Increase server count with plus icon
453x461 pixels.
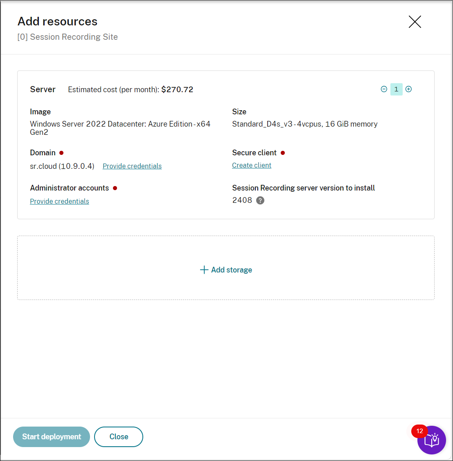[408, 89]
